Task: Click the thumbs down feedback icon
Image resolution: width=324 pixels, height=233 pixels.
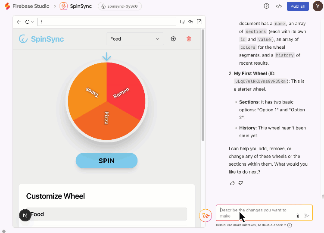Action: [241, 183]
